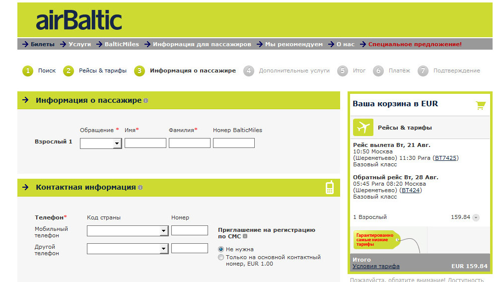The height and width of the screenshot is (282, 504).
Task: Open the Обращение title dropdown
Action: [101, 143]
